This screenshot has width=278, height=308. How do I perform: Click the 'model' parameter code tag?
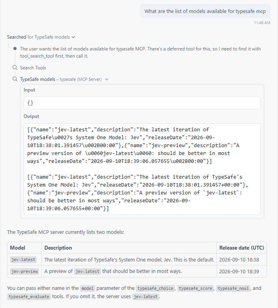pos(87,288)
